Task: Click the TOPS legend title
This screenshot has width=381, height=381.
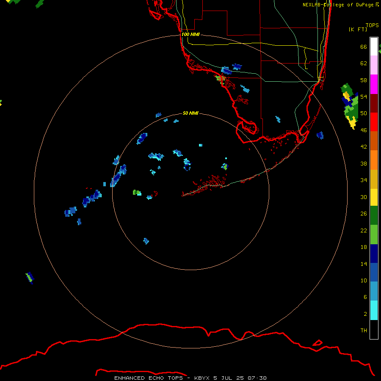Action: click(372, 25)
